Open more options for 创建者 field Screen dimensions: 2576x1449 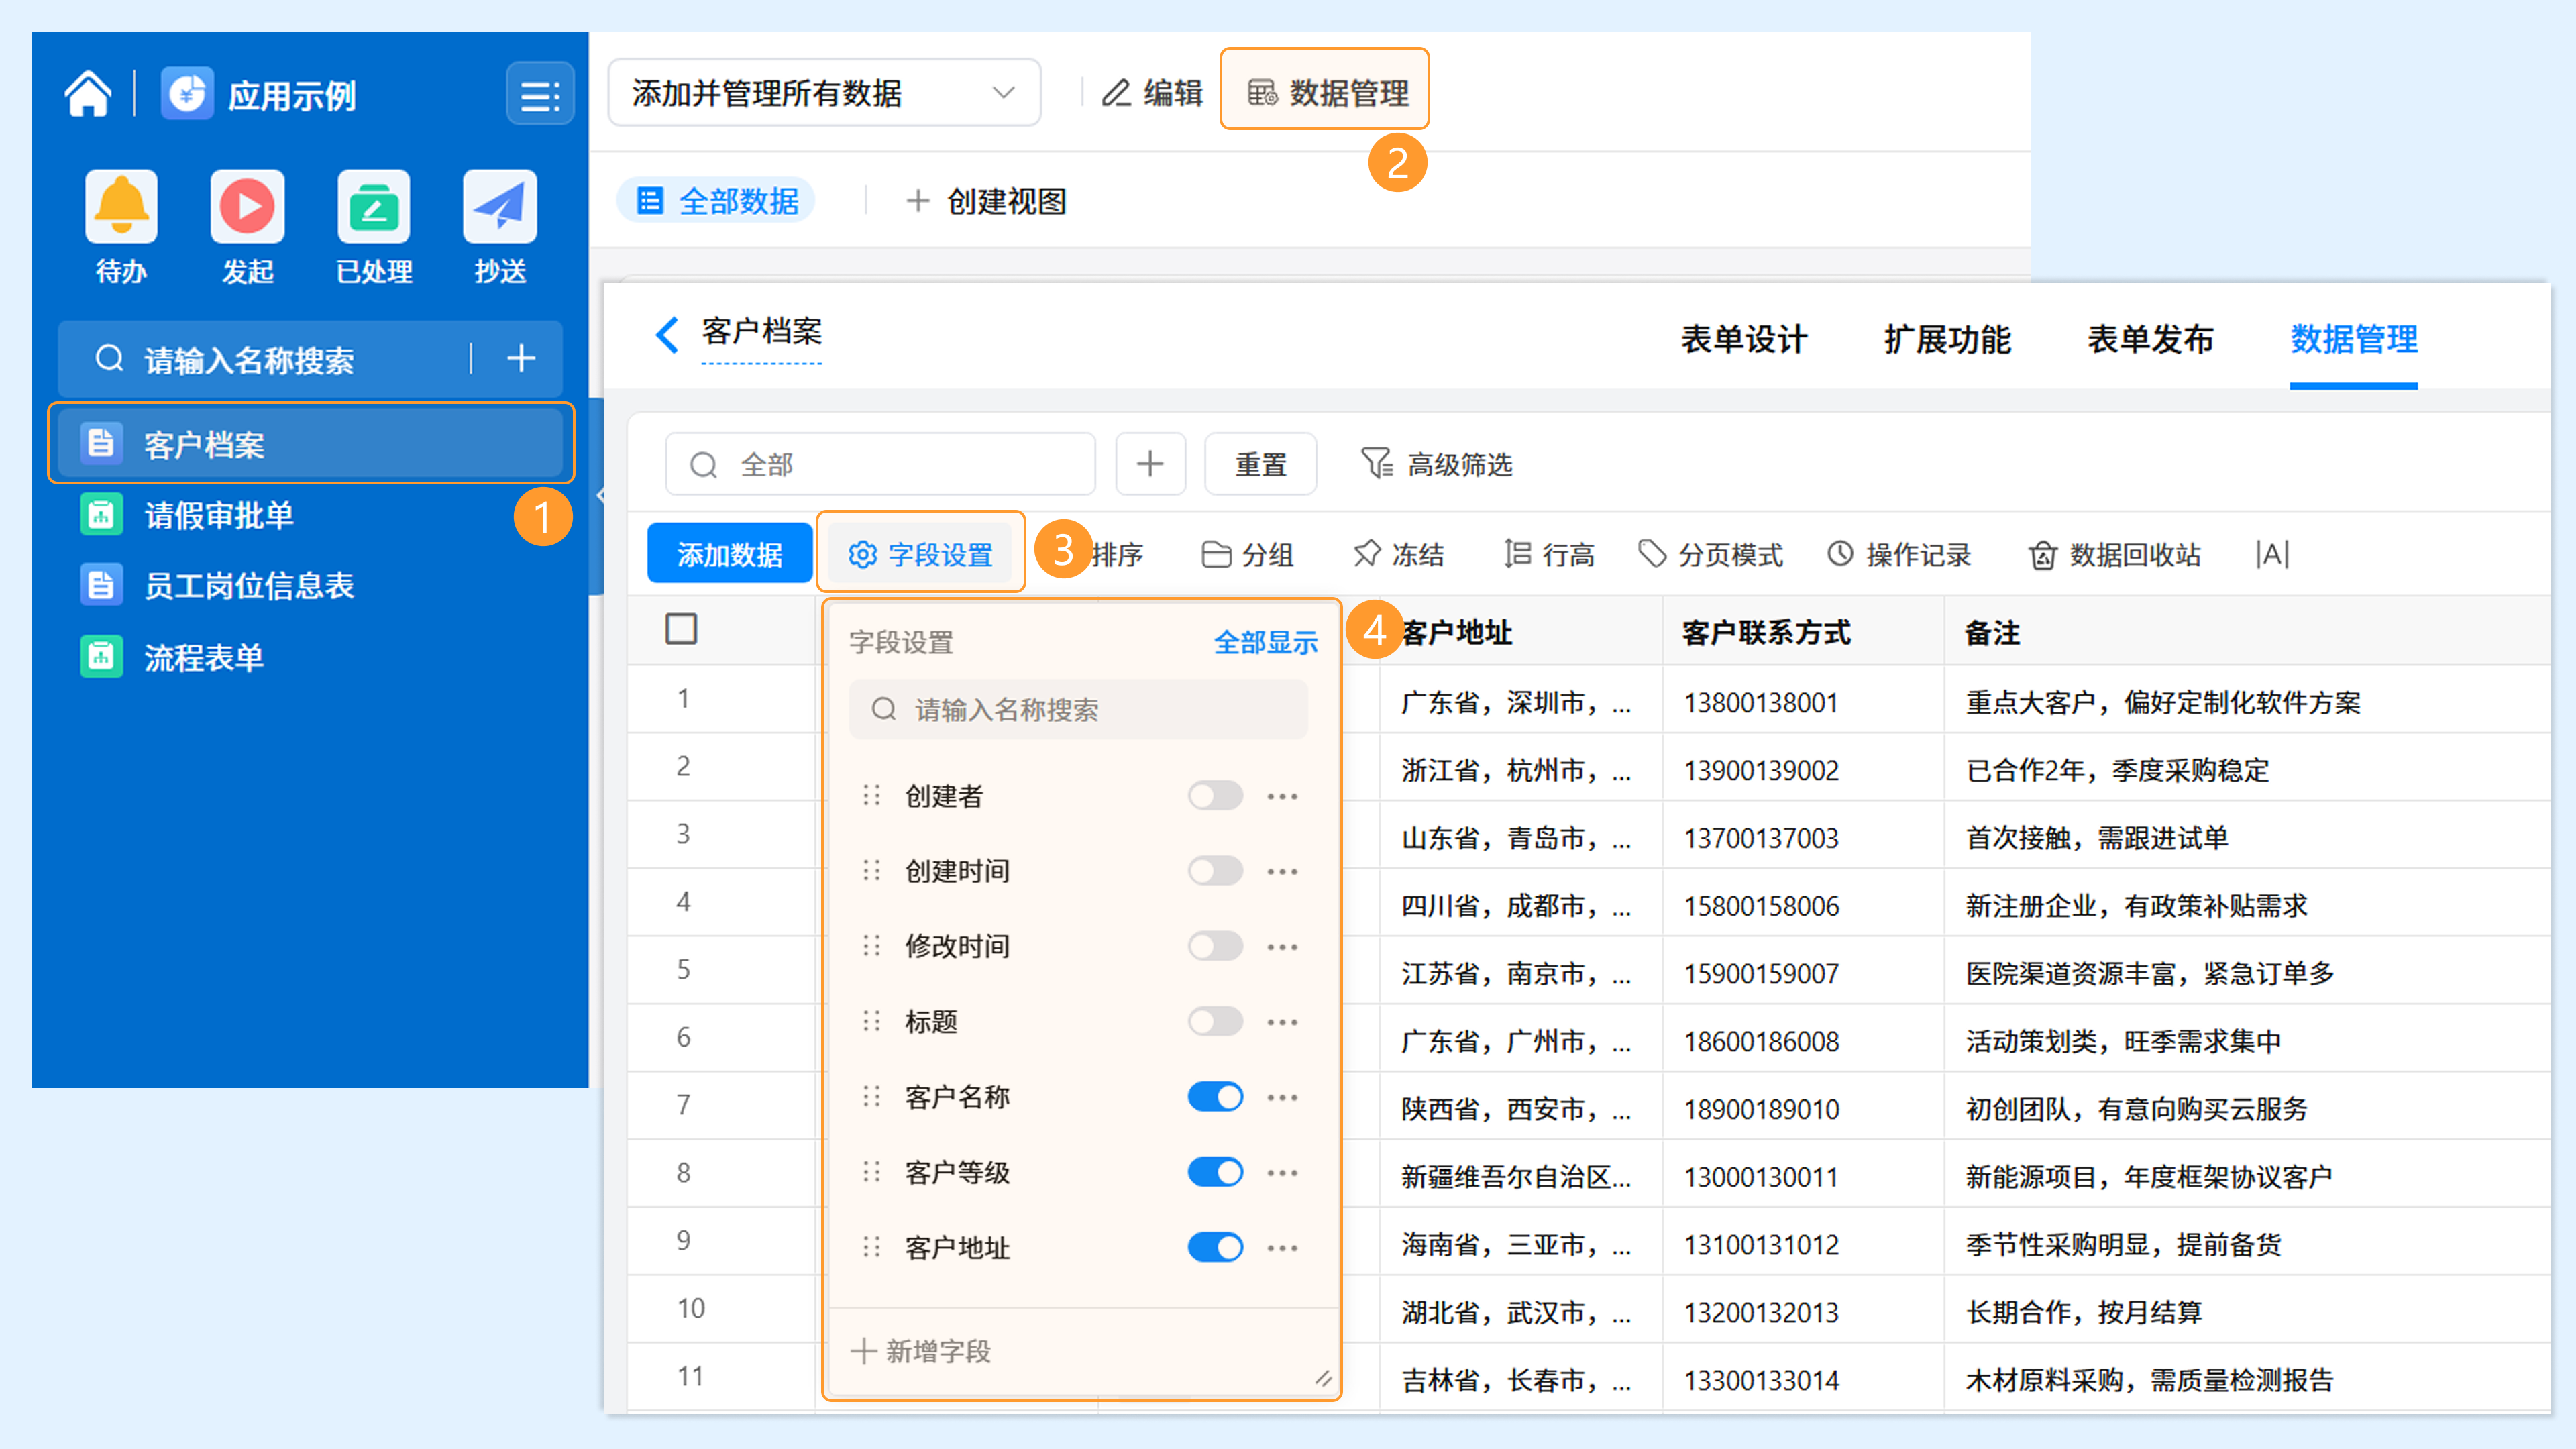click(1282, 796)
